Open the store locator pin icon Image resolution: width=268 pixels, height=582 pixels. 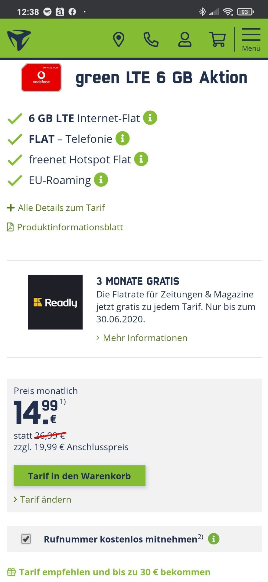pyautogui.click(x=119, y=39)
